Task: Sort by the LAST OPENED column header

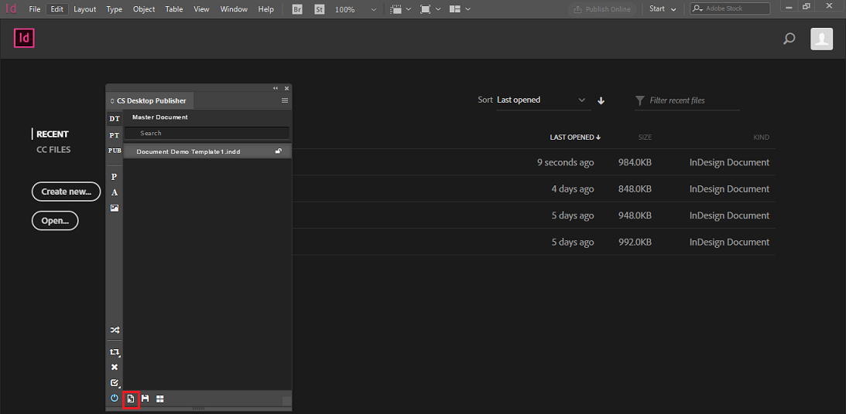Action: [x=575, y=137]
